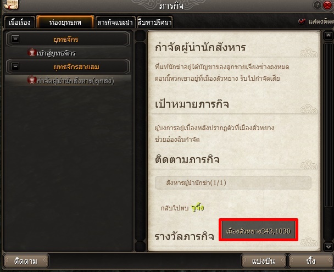
Task: Toggle the แสดงติดตาม checkbox
Action: pos(302,21)
